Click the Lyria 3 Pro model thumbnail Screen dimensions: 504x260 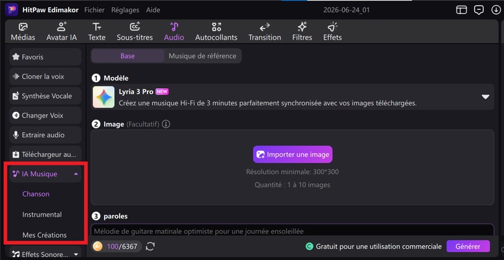coord(103,97)
